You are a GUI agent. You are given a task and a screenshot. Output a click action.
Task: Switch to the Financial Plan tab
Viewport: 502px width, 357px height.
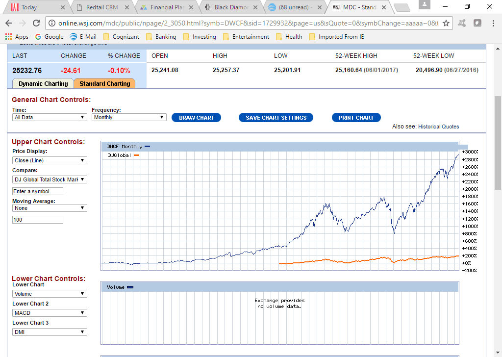pos(167,7)
